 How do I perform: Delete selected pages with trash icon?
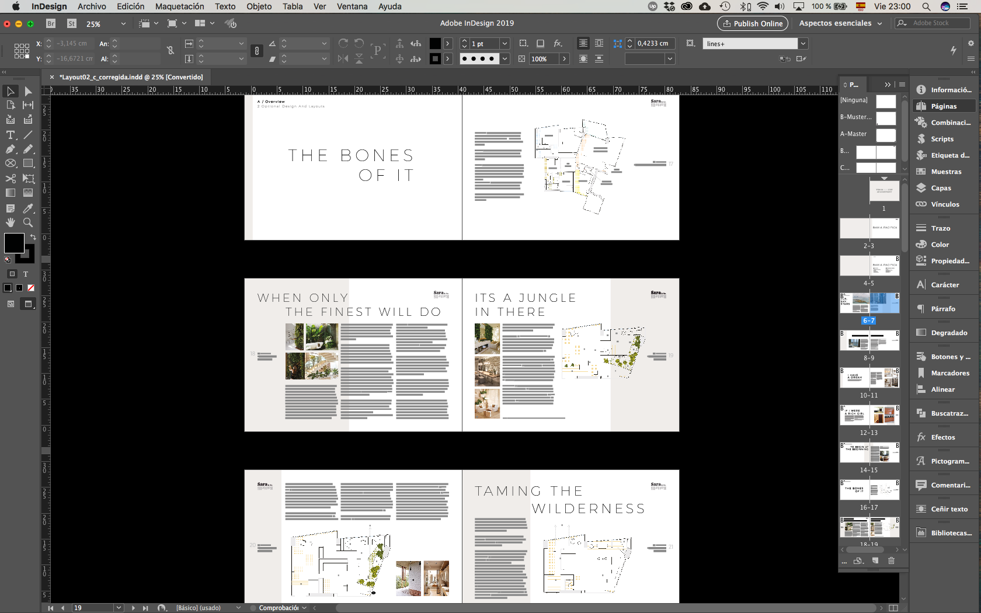click(891, 560)
